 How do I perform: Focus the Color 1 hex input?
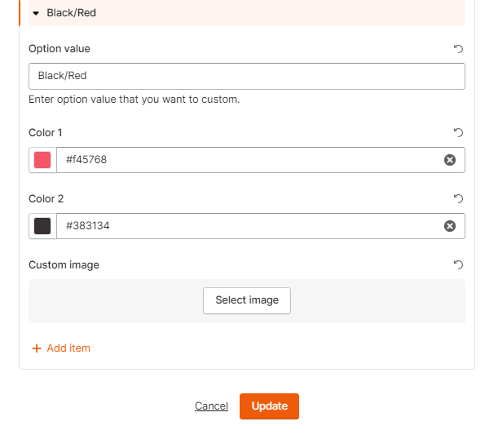pyautogui.click(x=249, y=160)
